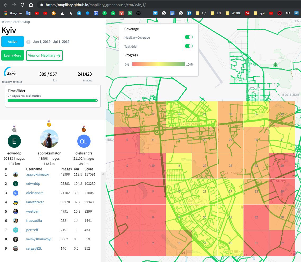This screenshot has width=301, height=262.
Task: Click approksimator's gold medal icon
Action: (x=49, y=124)
